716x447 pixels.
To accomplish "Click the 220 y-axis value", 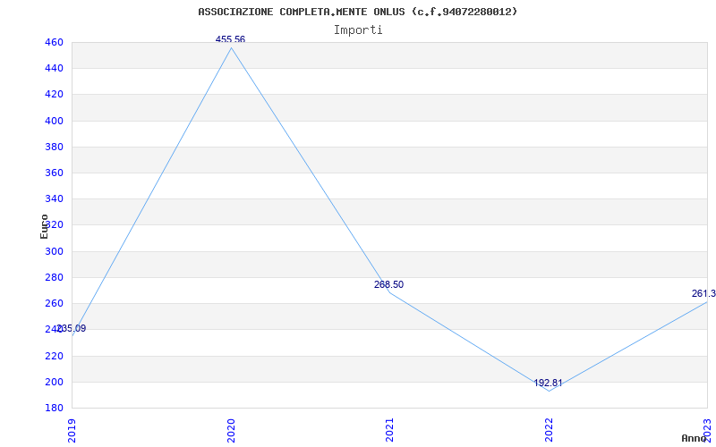I will tap(54, 356).
